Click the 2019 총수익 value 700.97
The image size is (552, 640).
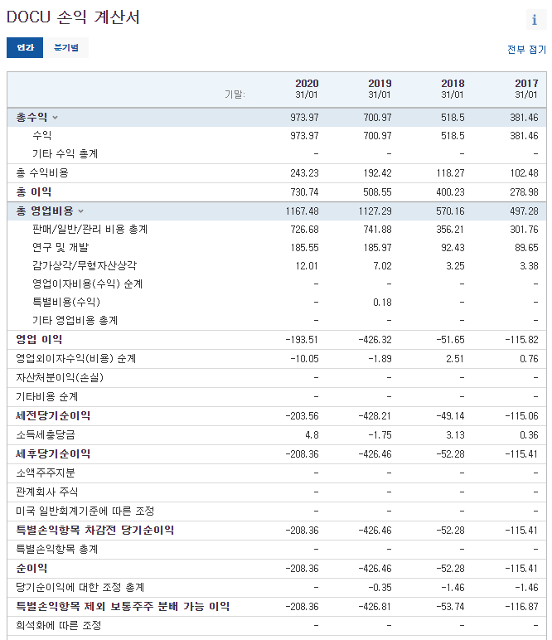377,118
